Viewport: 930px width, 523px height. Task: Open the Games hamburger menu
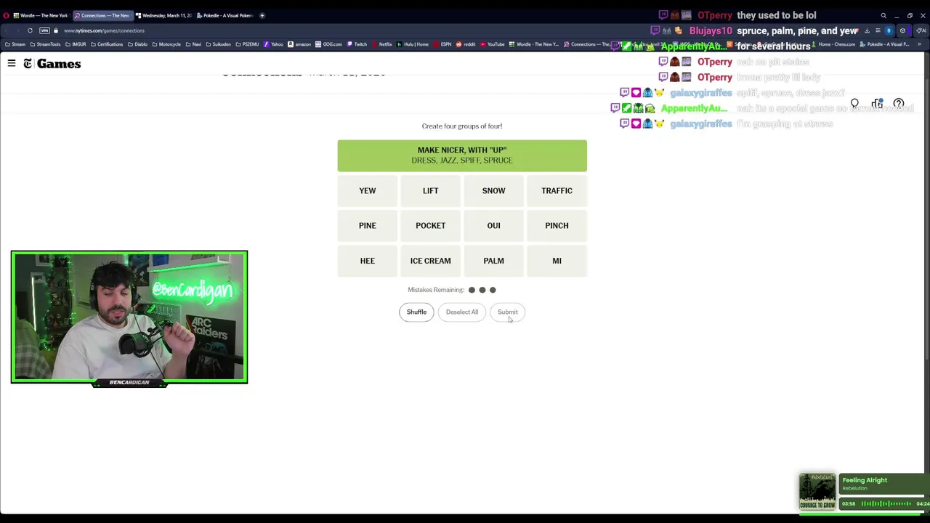click(12, 64)
